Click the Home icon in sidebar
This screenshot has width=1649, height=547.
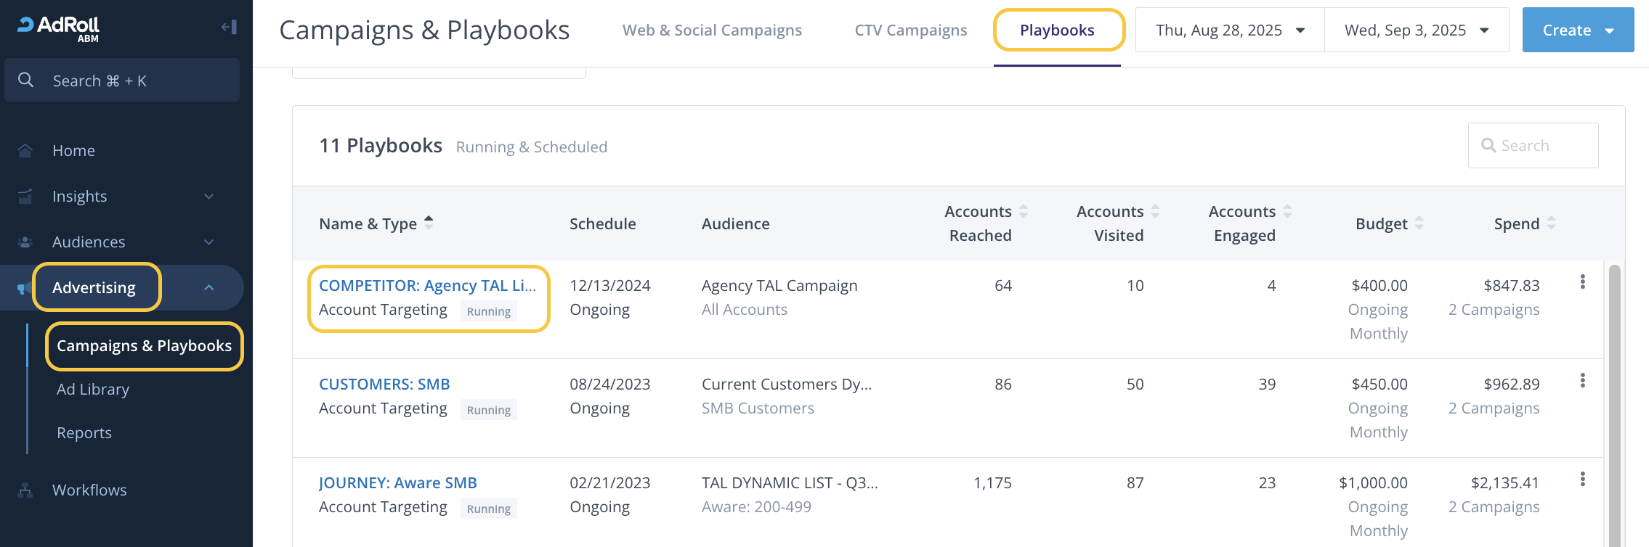click(x=25, y=151)
